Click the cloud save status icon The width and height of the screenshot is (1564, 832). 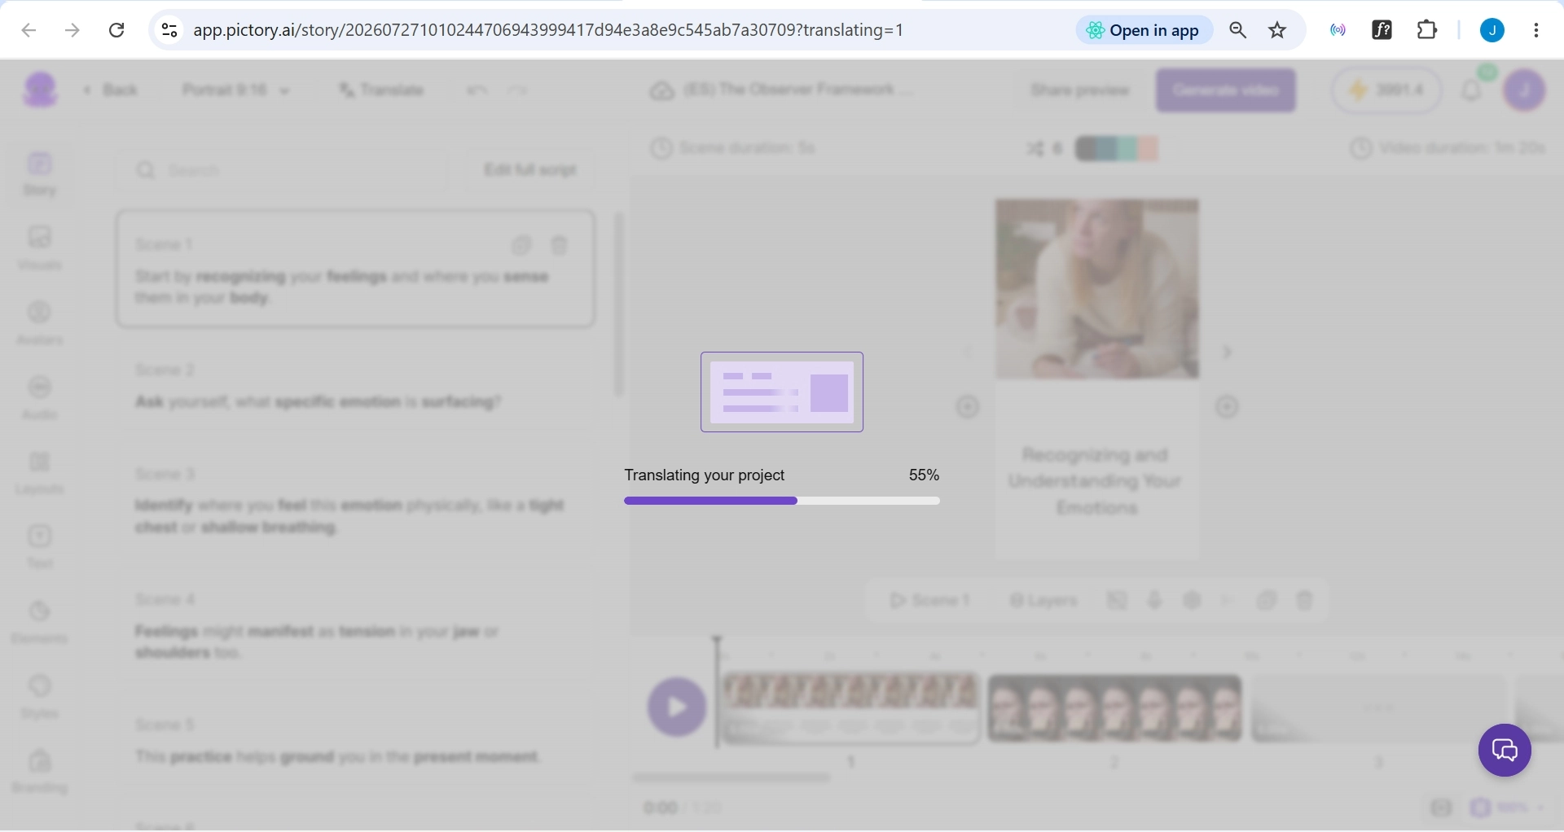click(661, 90)
